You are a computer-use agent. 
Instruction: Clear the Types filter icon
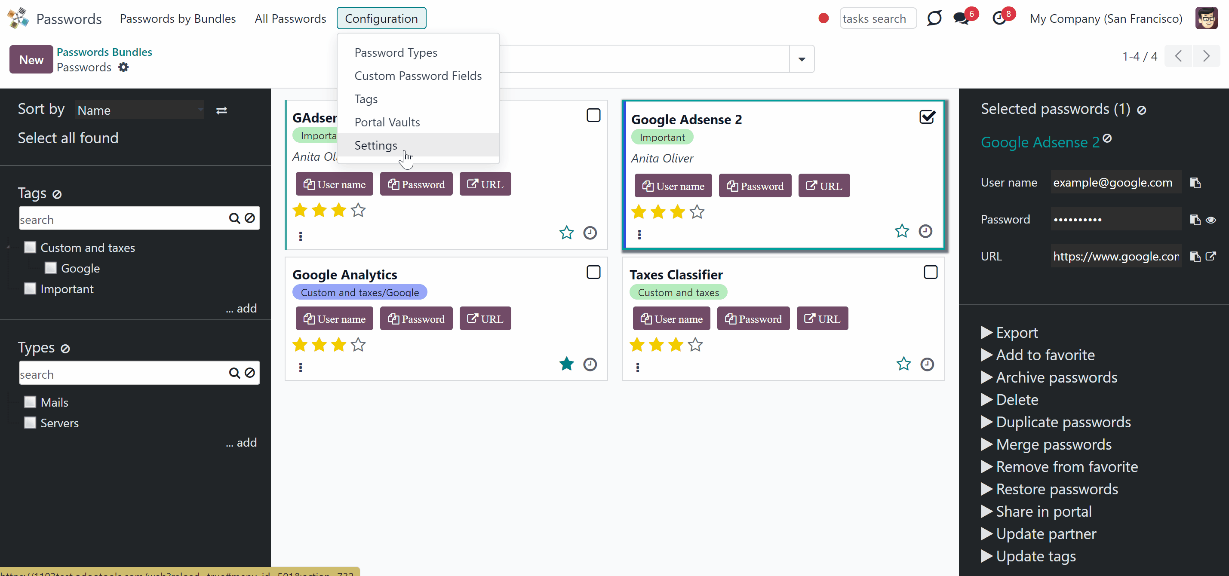tap(65, 349)
